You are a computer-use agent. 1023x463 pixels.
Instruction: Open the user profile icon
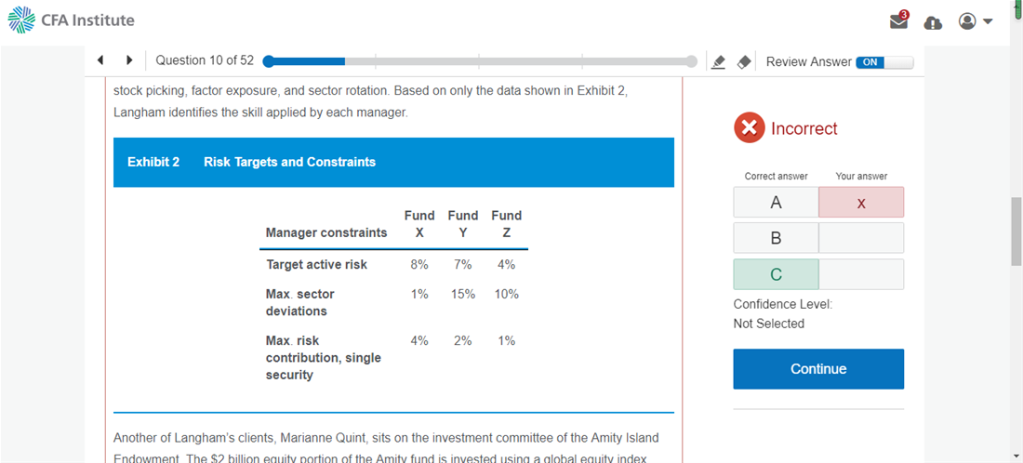click(968, 20)
